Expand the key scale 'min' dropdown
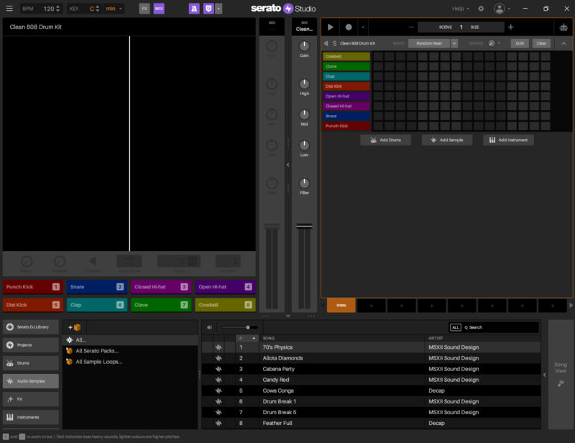Image resolution: width=575 pixels, height=443 pixels. (114, 9)
